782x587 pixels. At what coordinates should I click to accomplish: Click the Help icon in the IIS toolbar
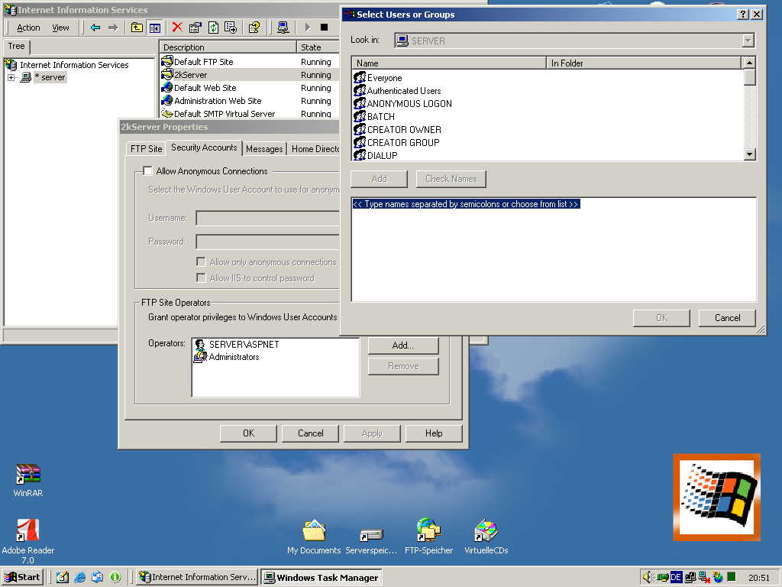click(254, 28)
